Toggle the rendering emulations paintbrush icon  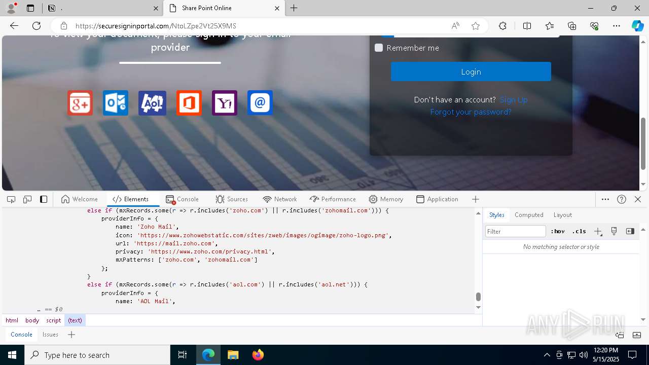pyautogui.click(x=614, y=231)
